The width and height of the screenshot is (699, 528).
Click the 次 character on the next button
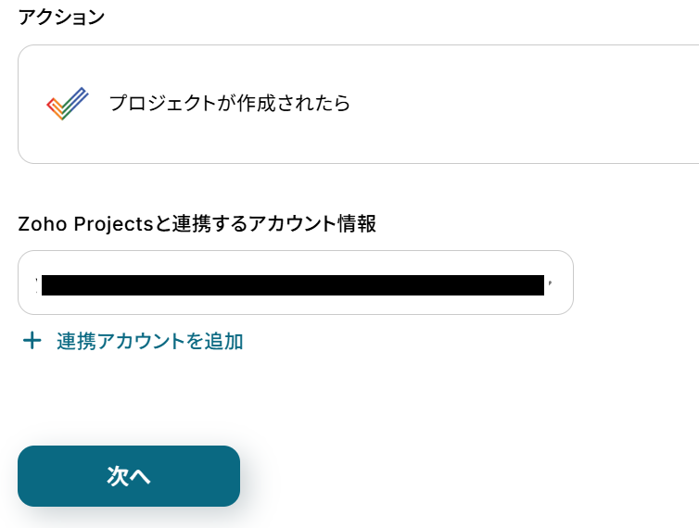pos(118,476)
